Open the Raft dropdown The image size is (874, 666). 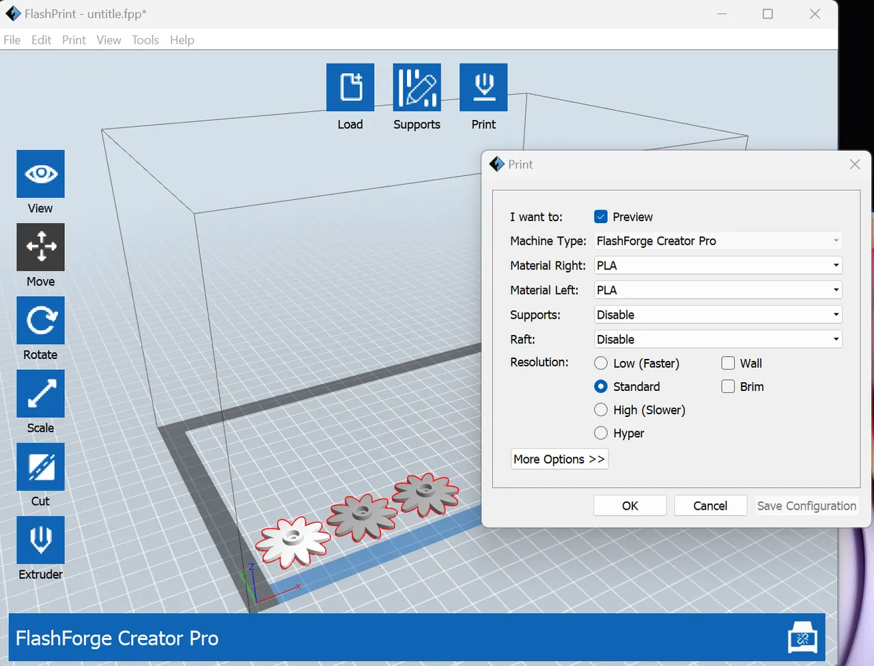(x=718, y=339)
